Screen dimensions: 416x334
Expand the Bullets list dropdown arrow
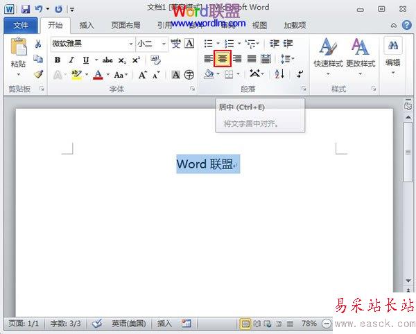click(218, 44)
